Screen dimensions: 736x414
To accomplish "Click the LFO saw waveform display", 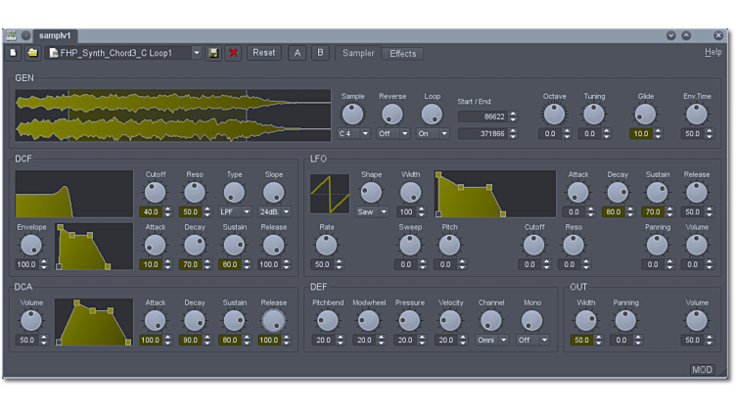I will [330, 194].
